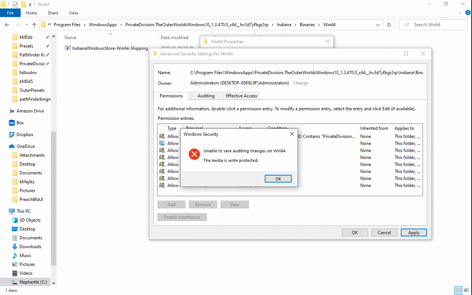472x295 pixels.
Task: Click the Downloads arrow icon
Action: (x=15, y=247)
